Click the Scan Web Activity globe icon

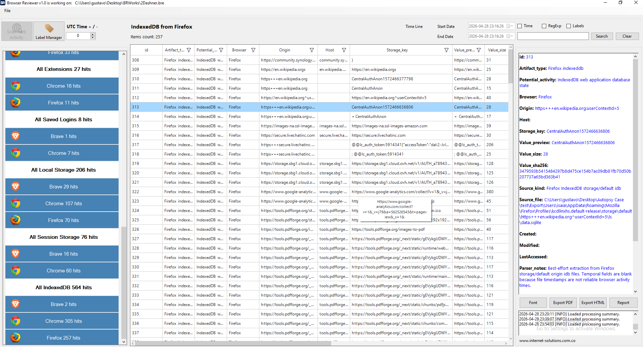[x=17, y=28]
